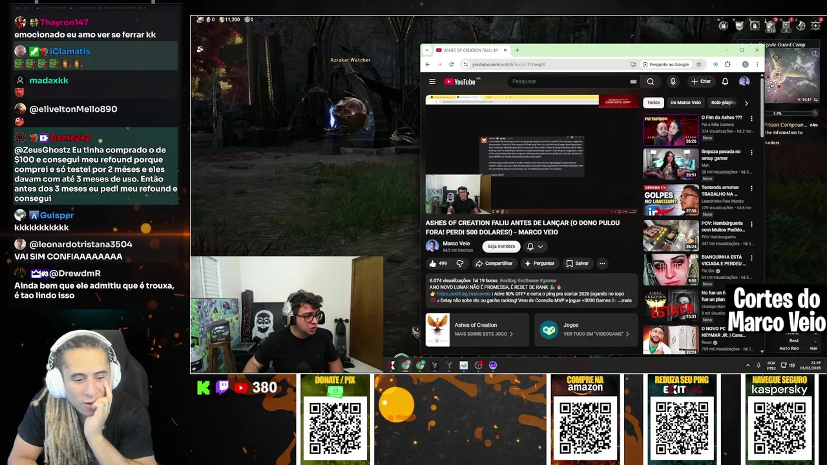The image size is (827, 465).
Task: Open Marco Veio channel name
Action: point(456,243)
